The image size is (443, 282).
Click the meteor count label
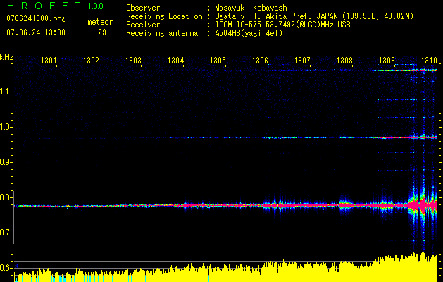[100, 22]
